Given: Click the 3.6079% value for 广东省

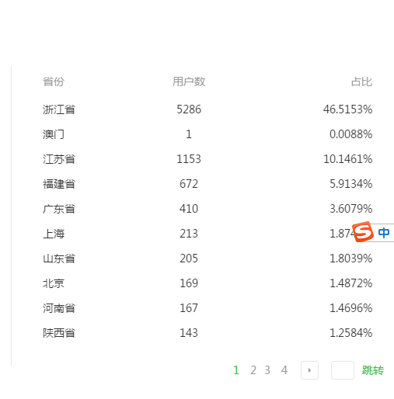Looking at the screenshot, I should tap(351, 209).
